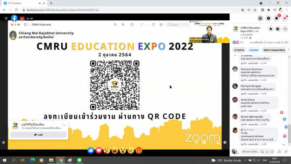Click the comments panel scrollbar thumb
Screen dimensions: 291x164
coord(289,134)
